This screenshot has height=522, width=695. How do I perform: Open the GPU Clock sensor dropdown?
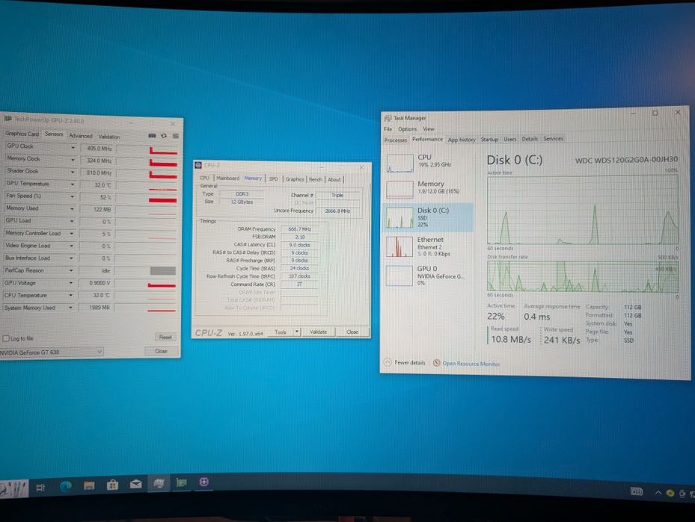pyautogui.click(x=73, y=147)
